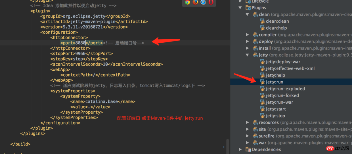
Task: Click the install plugin icon
Action: pos(255,48)
